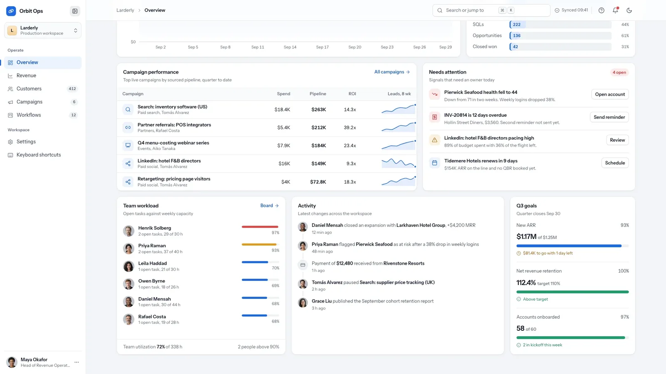Open Customers in the sidebar
The image size is (666, 374).
43,89
